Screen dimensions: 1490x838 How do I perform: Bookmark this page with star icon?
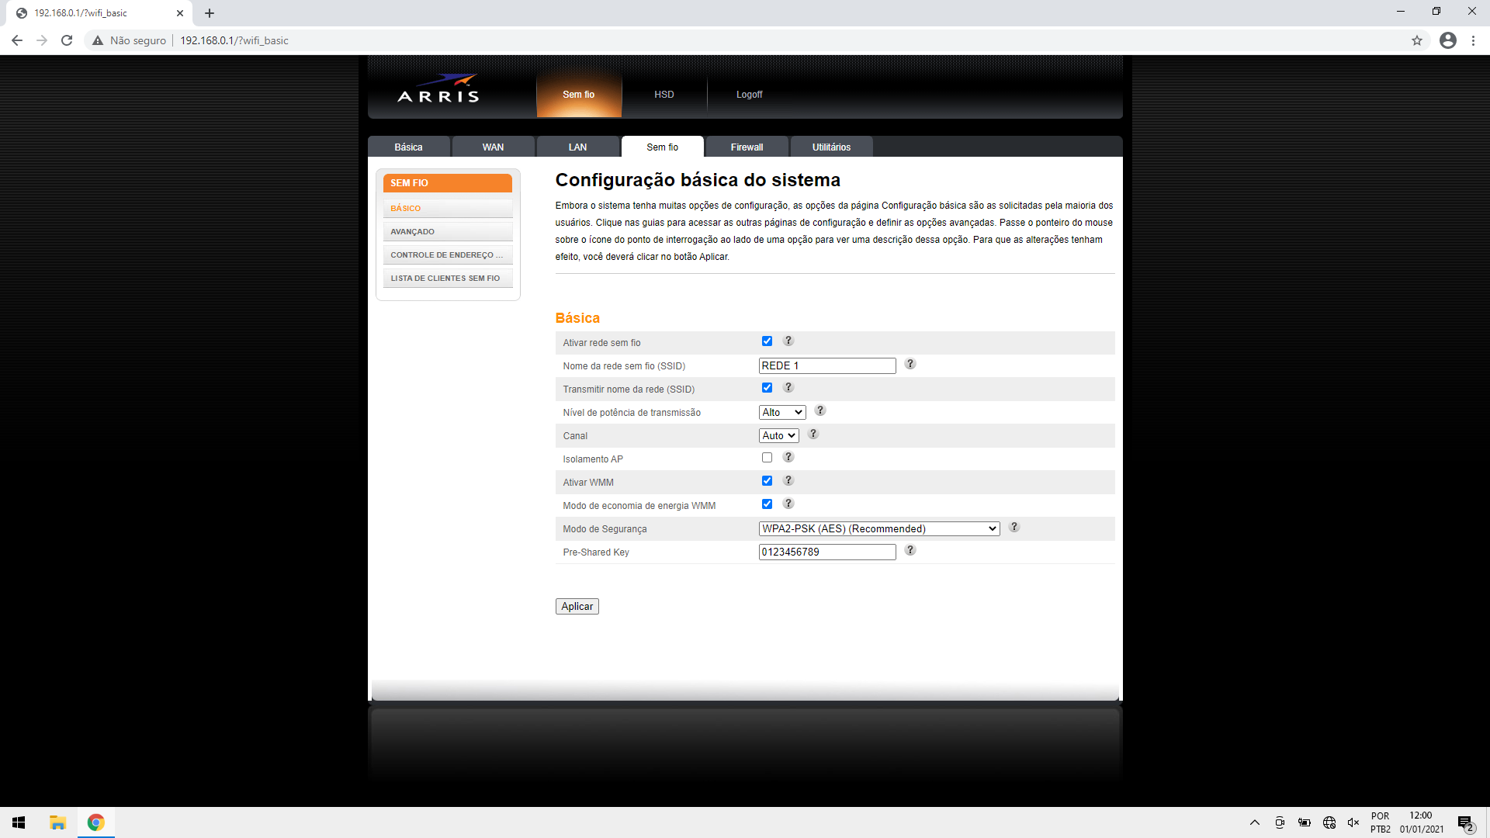tap(1417, 40)
